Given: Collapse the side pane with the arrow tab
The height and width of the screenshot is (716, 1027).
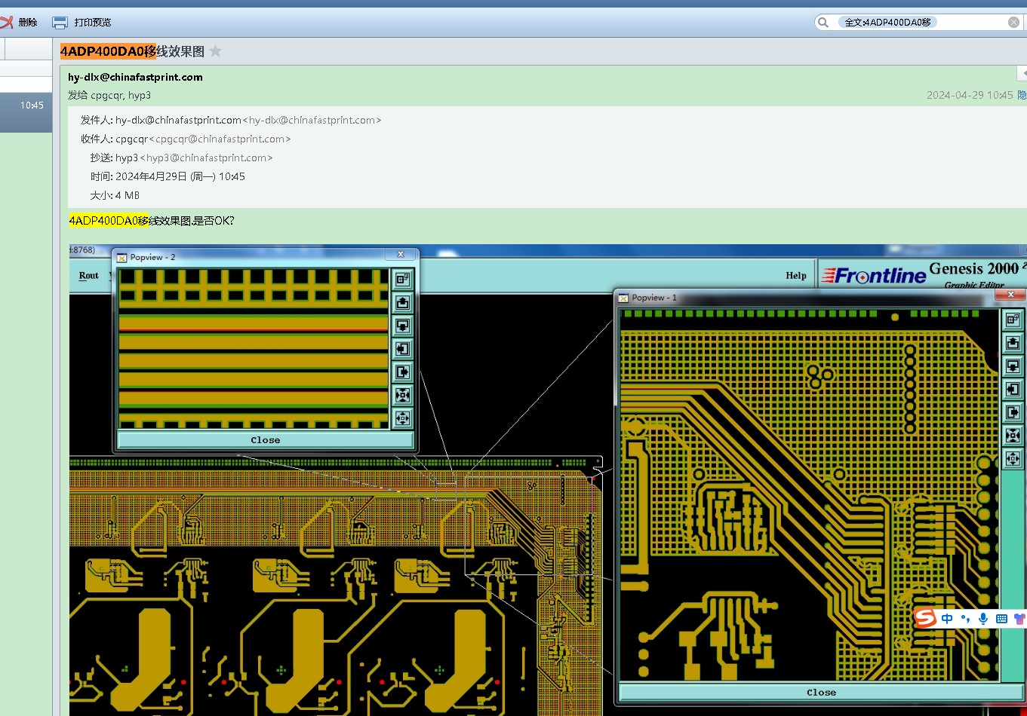Looking at the screenshot, I should pyautogui.click(x=1022, y=73).
